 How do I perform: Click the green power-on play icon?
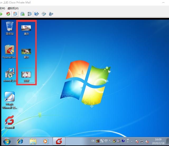(x=1, y=14)
